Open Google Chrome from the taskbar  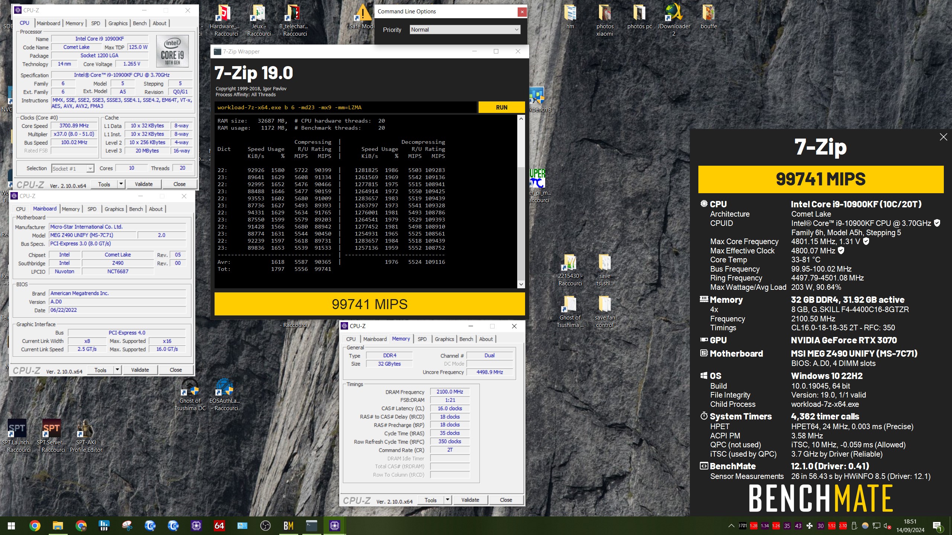click(x=35, y=526)
